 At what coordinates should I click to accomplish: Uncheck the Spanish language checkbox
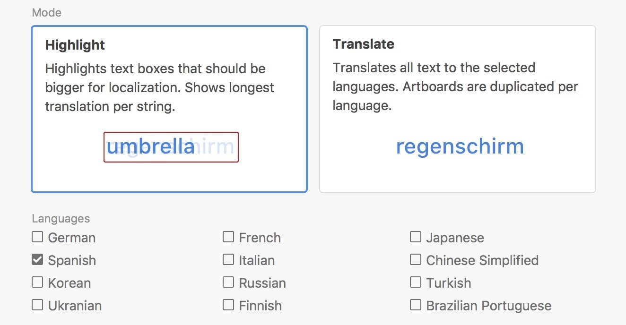[37, 259]
